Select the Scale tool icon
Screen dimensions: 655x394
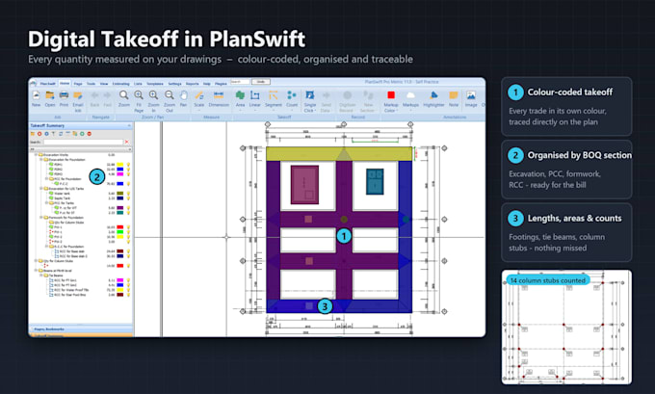198,94
